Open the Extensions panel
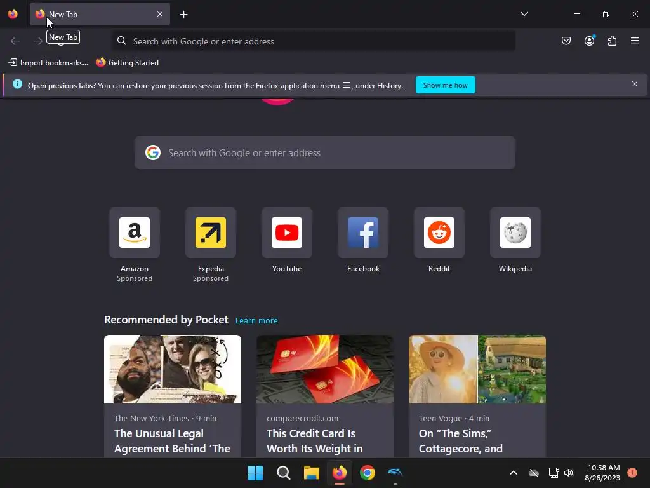Viewport: 650px width, 488px height. click(x=612, y=41)
